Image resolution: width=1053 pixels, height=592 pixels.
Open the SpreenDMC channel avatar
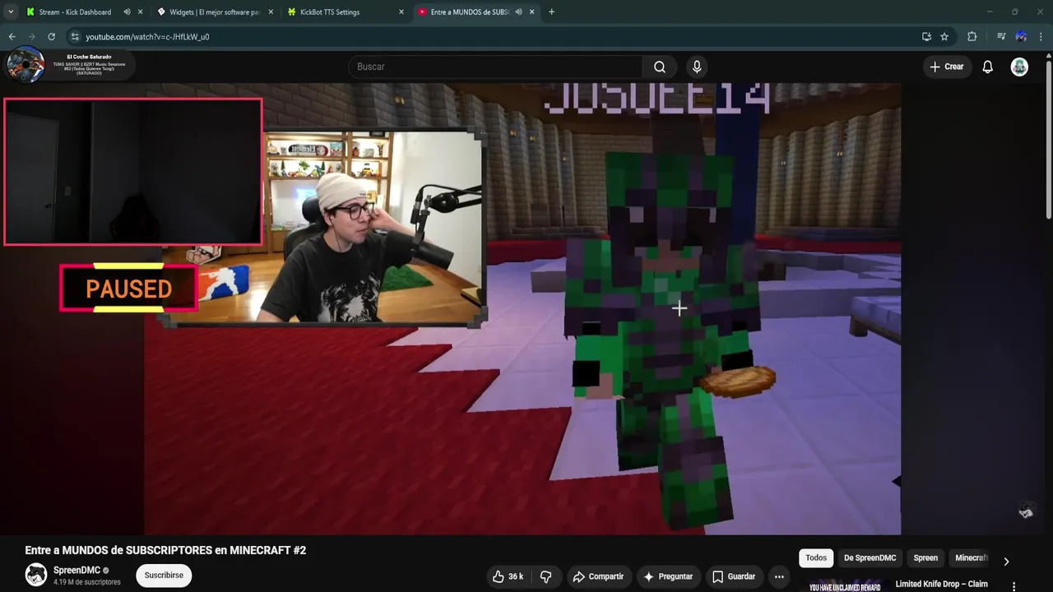coord(36,575)
